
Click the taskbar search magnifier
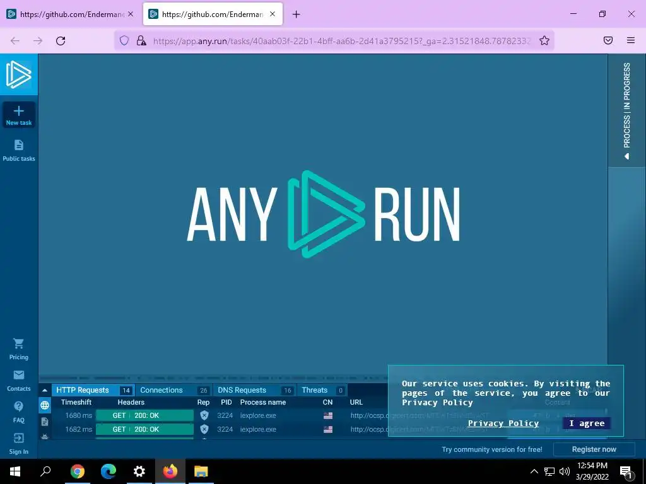45,471
